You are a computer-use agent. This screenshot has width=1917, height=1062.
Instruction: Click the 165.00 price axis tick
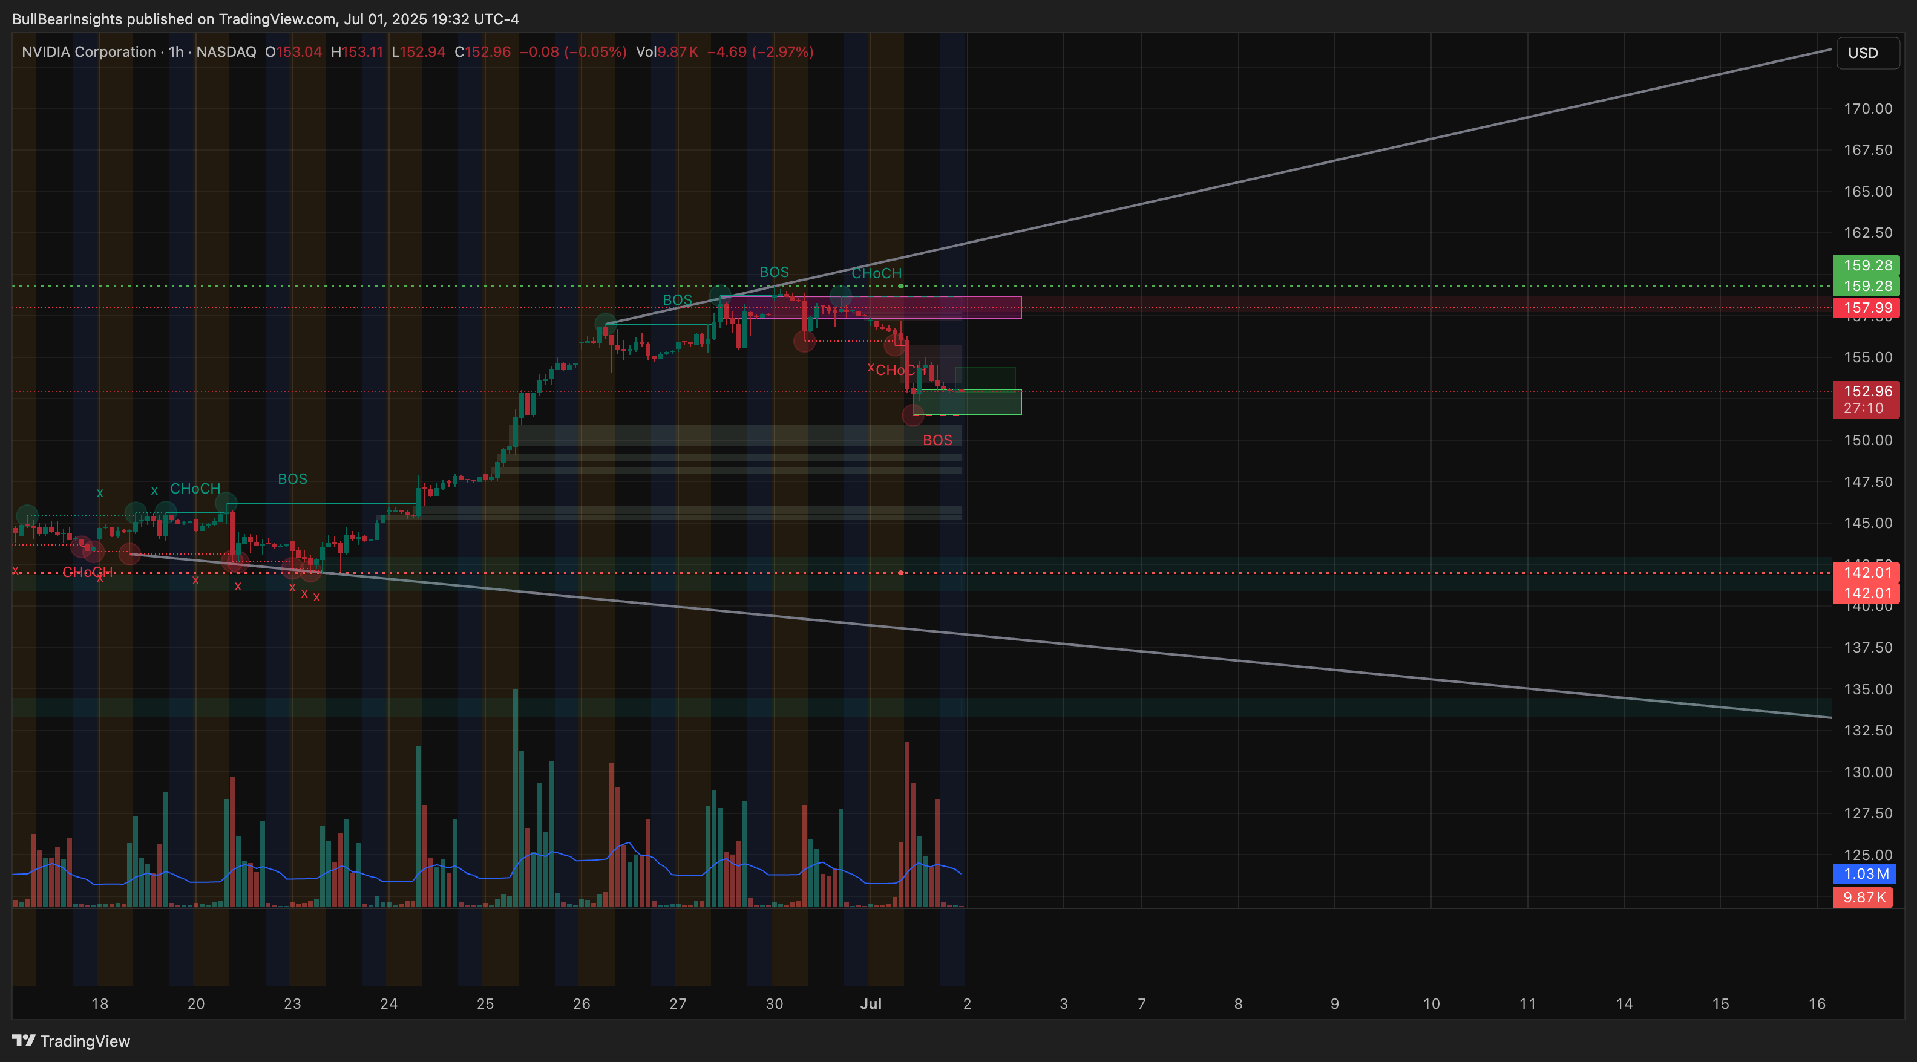[1867, 191]
